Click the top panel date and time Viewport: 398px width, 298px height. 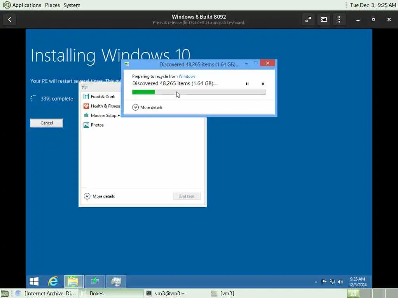click(x=373, y=5)
